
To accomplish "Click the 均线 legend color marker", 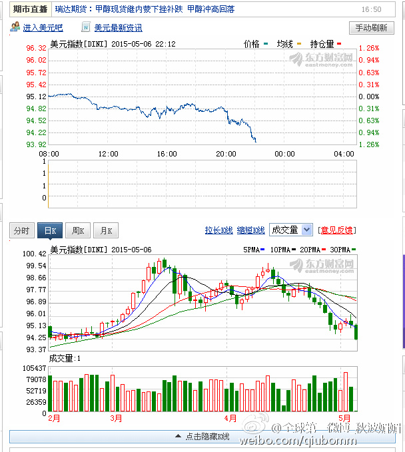I will 299,44.
